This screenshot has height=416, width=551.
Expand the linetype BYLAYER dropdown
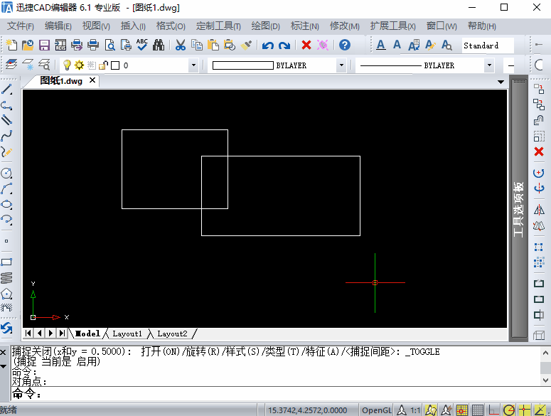coord(489,65)
